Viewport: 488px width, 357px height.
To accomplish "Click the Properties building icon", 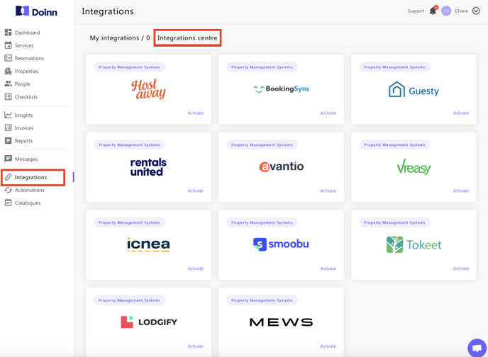I will 9,71.
